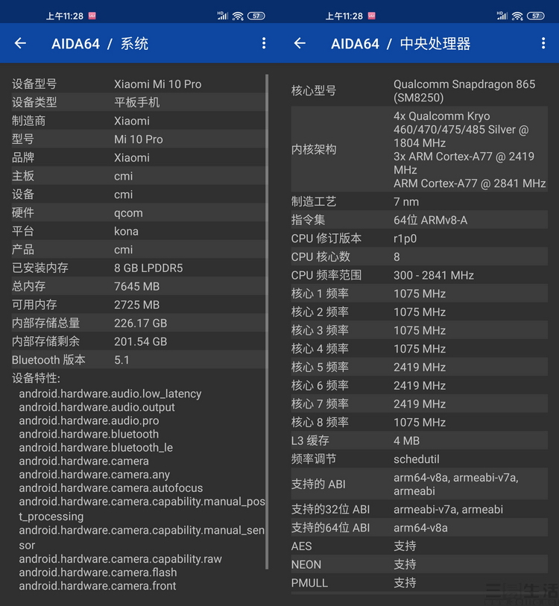The width and height of the screenshot is (559, 606).
Task: Tap the left Wi-Fi status icon
Action: tap(238, 16)
